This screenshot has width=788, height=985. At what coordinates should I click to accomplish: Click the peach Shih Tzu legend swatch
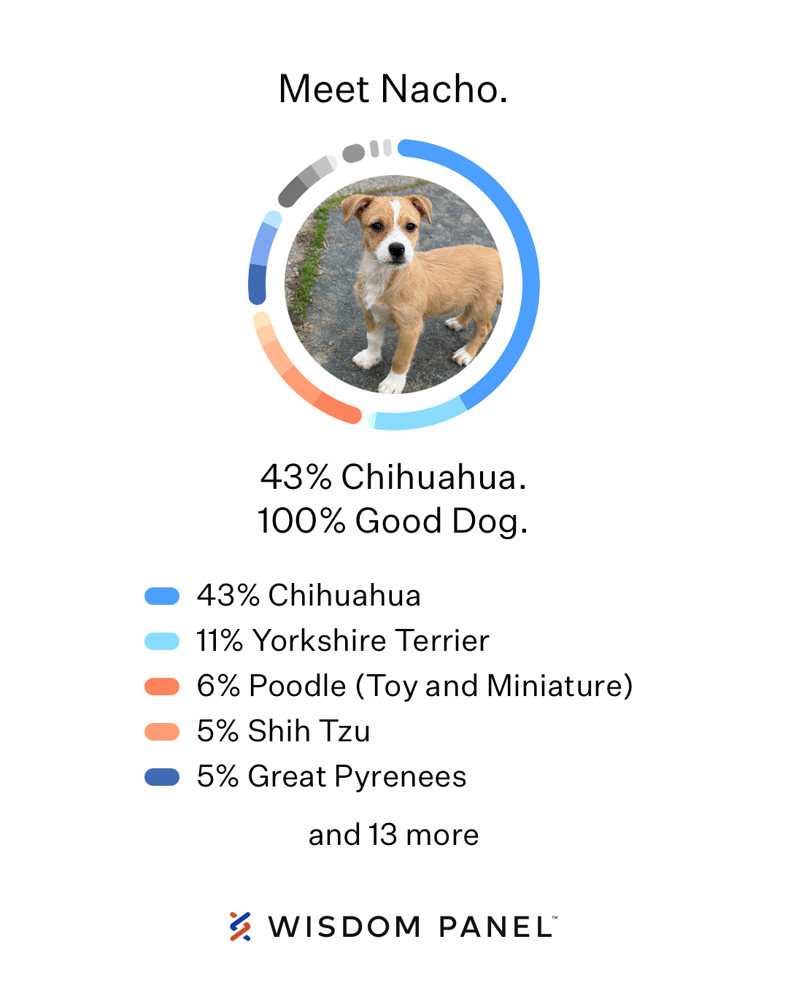pyautogui.click(x=162, y=732)
